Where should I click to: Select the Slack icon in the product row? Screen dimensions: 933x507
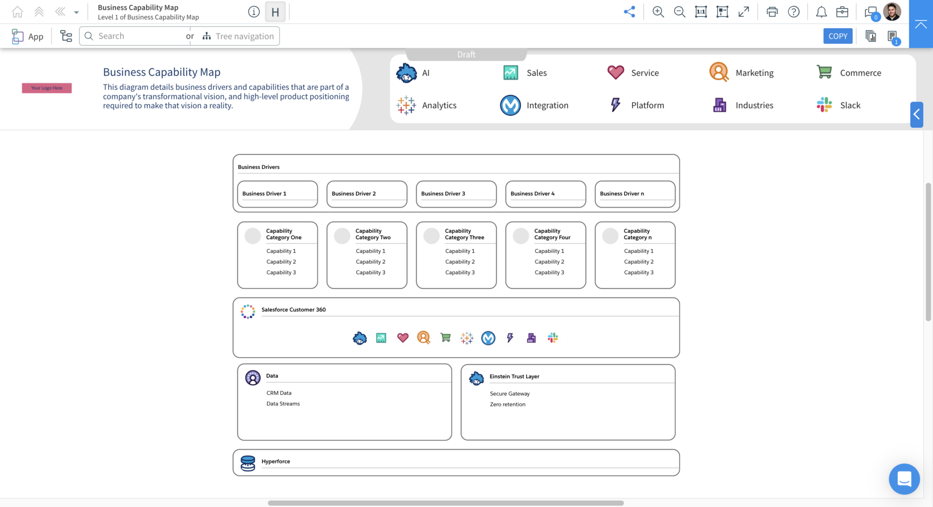point(823,105)
